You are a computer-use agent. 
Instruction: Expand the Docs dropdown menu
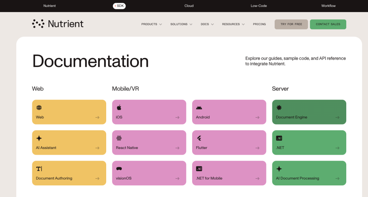pyautogui.click(x=207, y=24)
